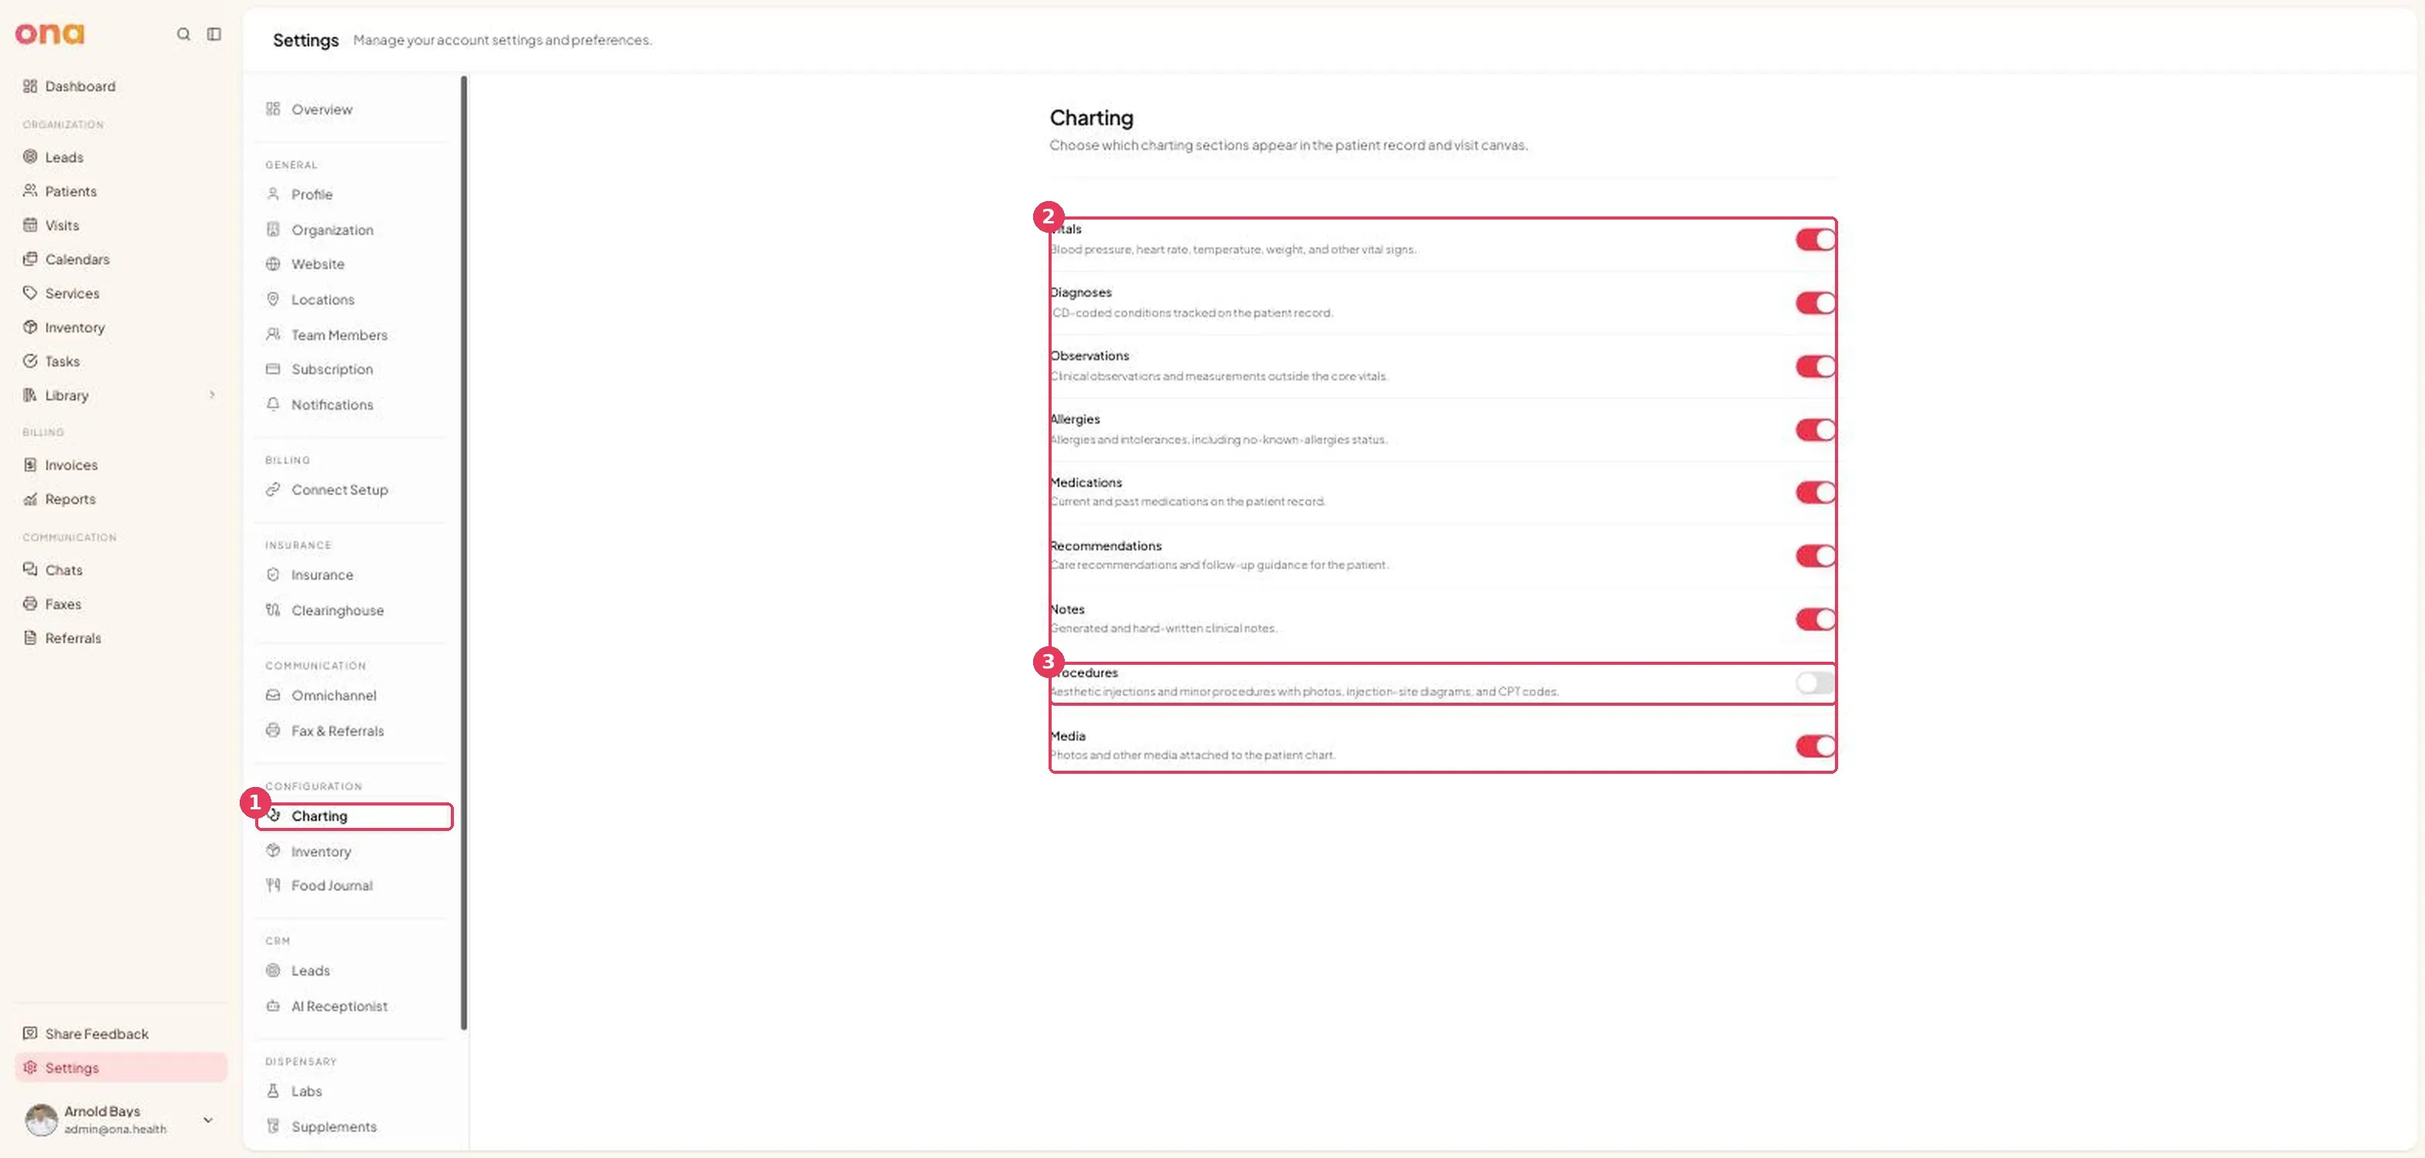Select Charting in the Configuration section
Screen dimensions: 2425x1158
[x=353, y=816]
